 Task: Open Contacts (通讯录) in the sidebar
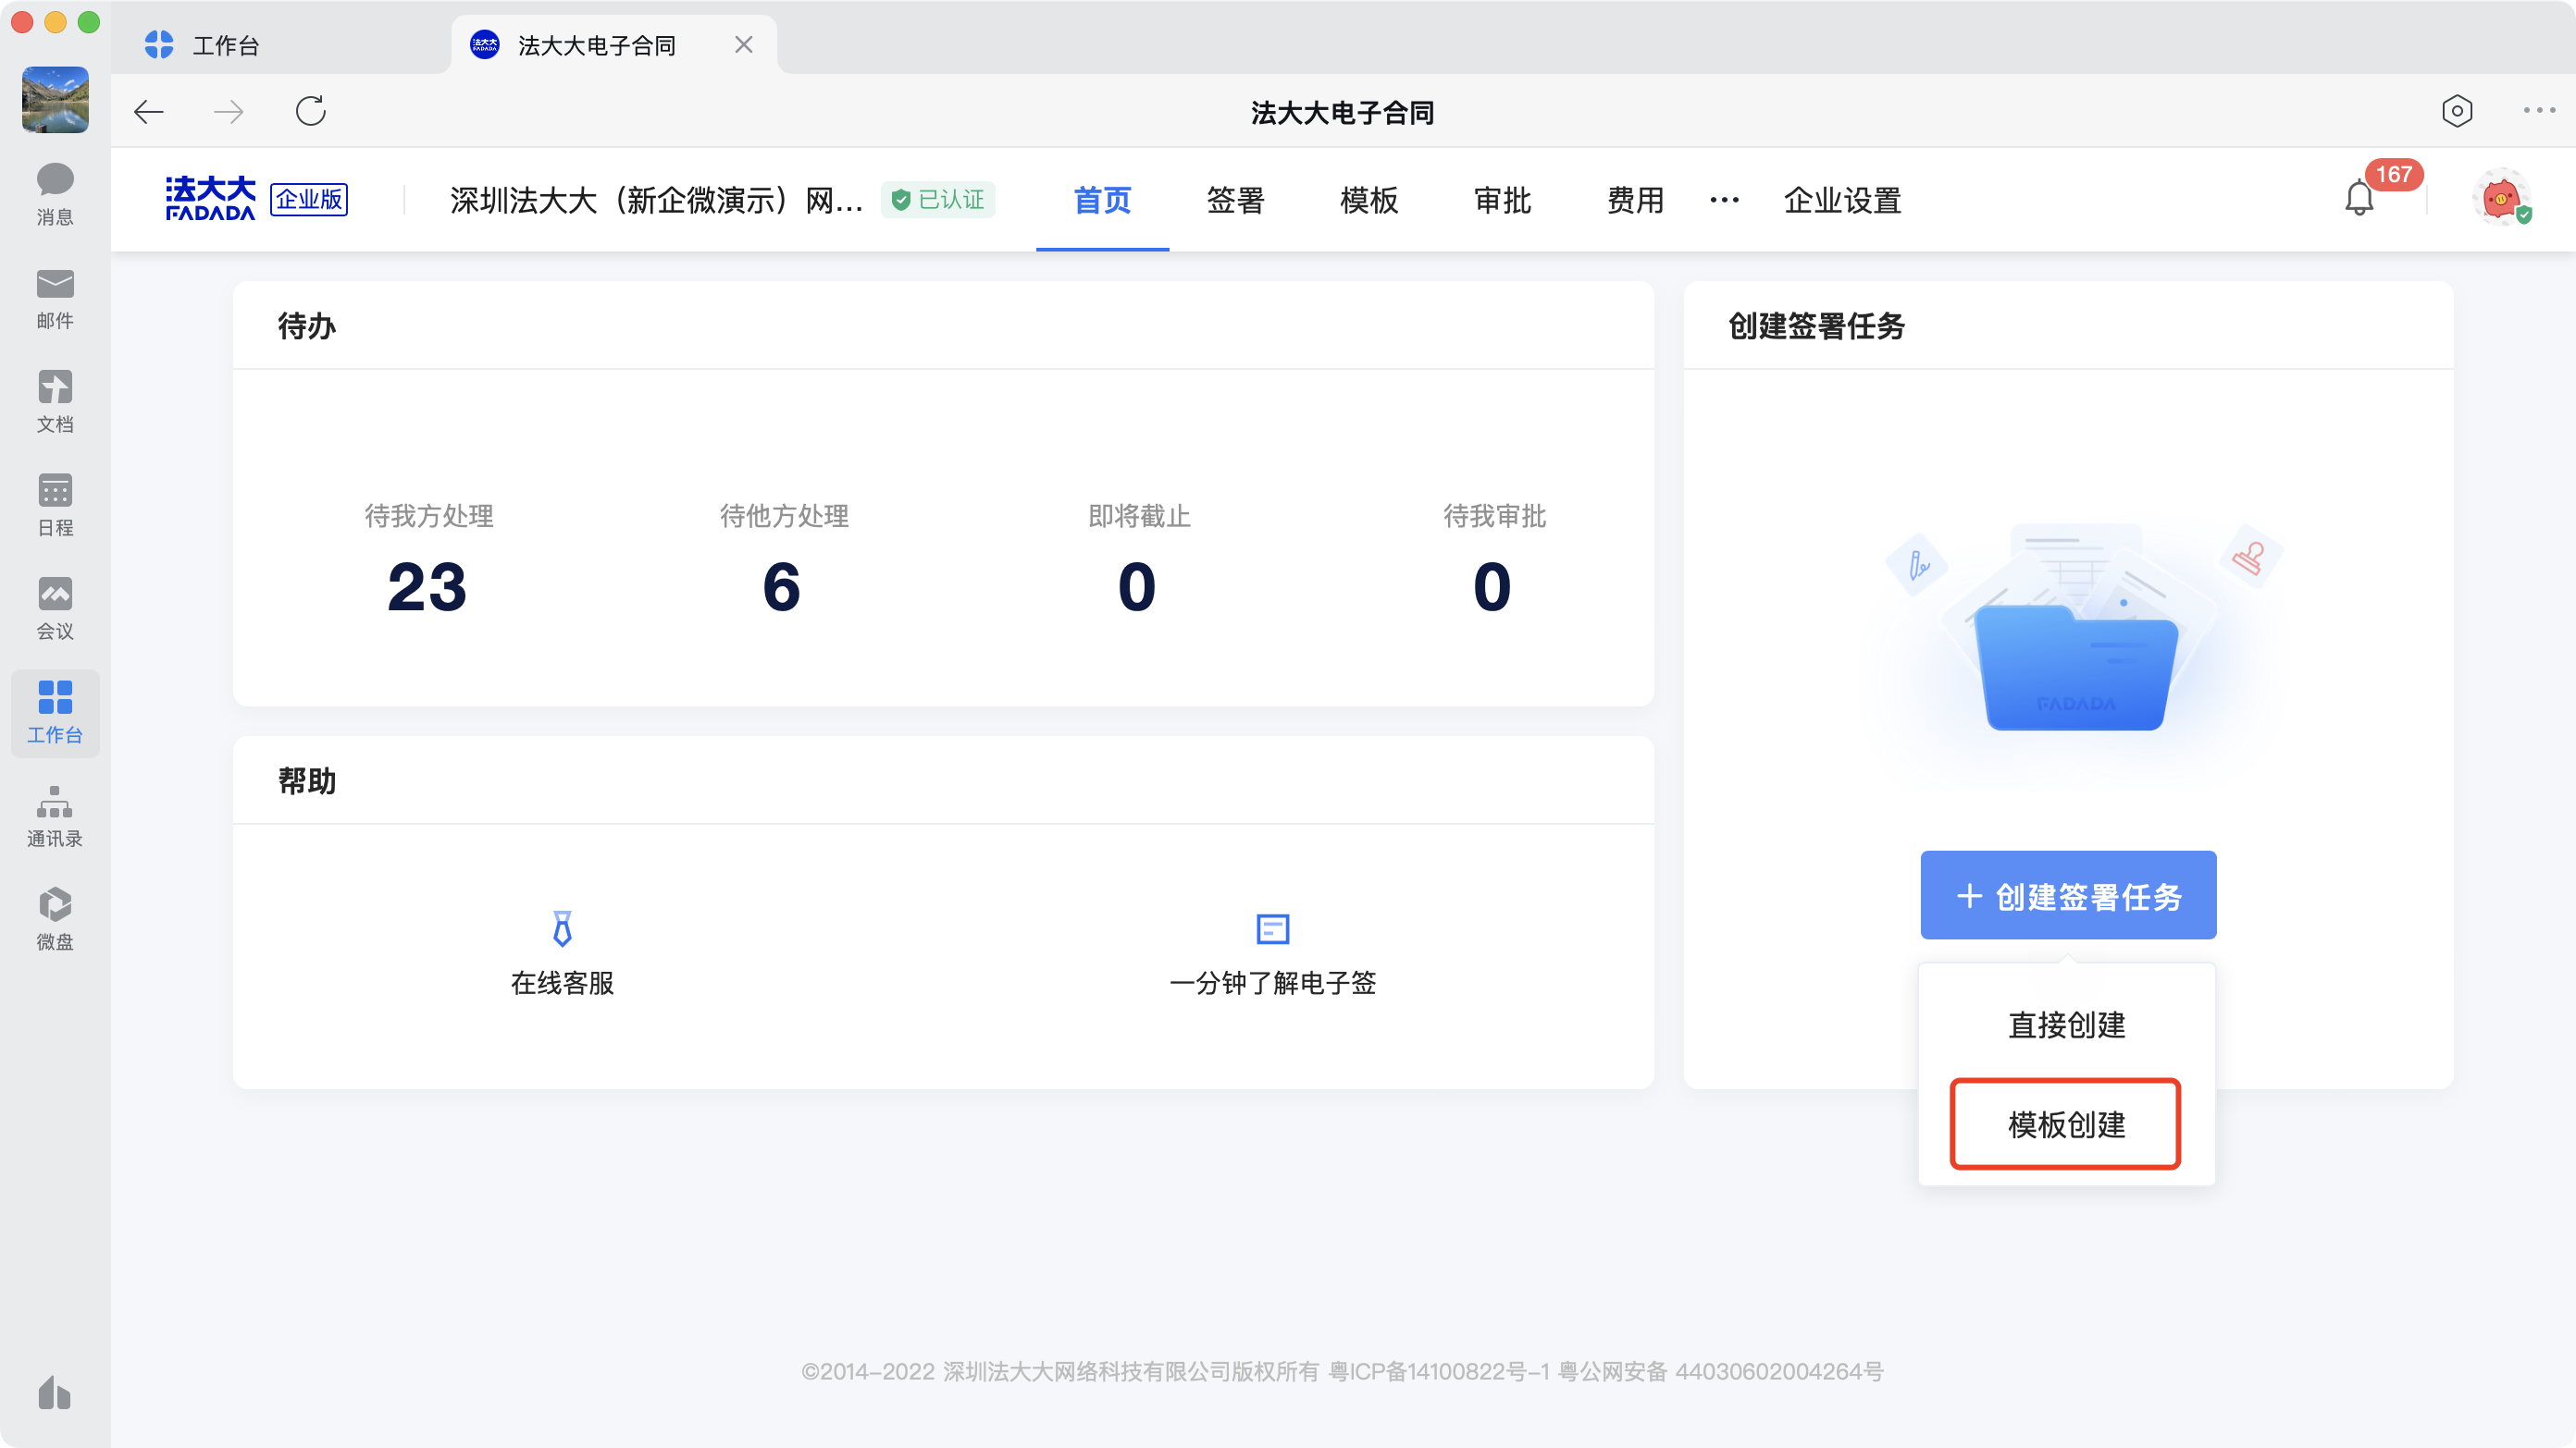tap(55, 816)
